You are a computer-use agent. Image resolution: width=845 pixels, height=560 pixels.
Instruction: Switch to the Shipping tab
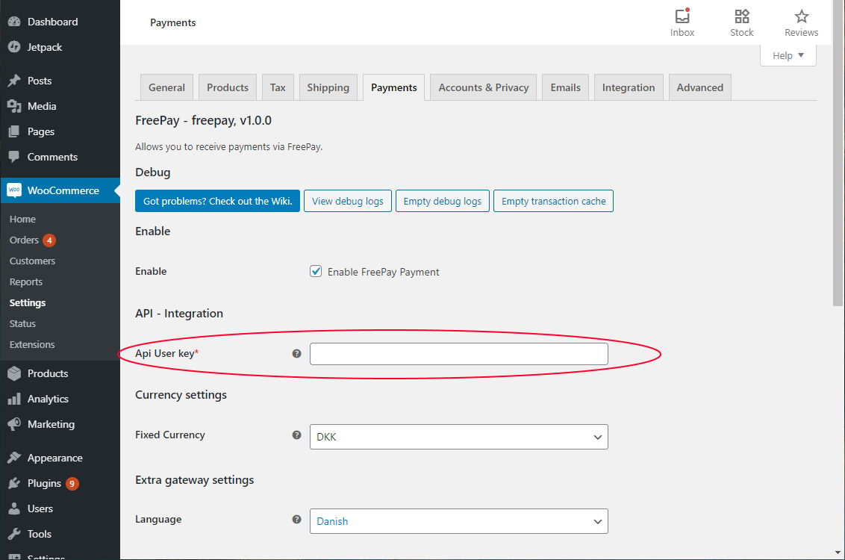point(328,87)
